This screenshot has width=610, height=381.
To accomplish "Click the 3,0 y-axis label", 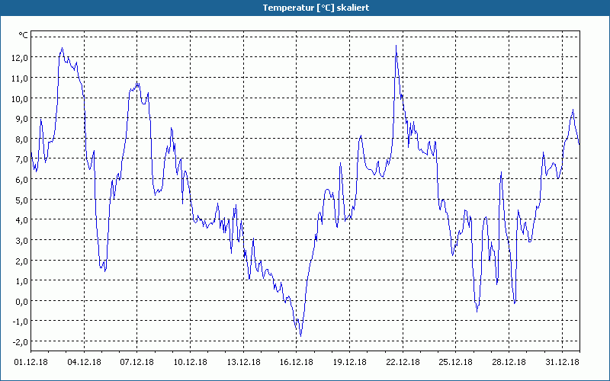I will [x=21, y=240].
